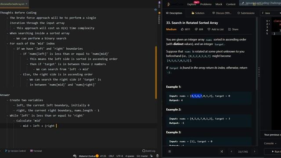Open the Java language dropdown
The width and height of the screenshot is (281, 158).
(270, 13)
